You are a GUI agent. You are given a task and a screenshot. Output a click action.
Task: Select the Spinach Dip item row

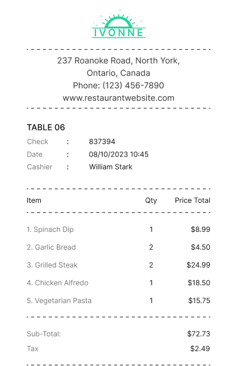point(118,230)
